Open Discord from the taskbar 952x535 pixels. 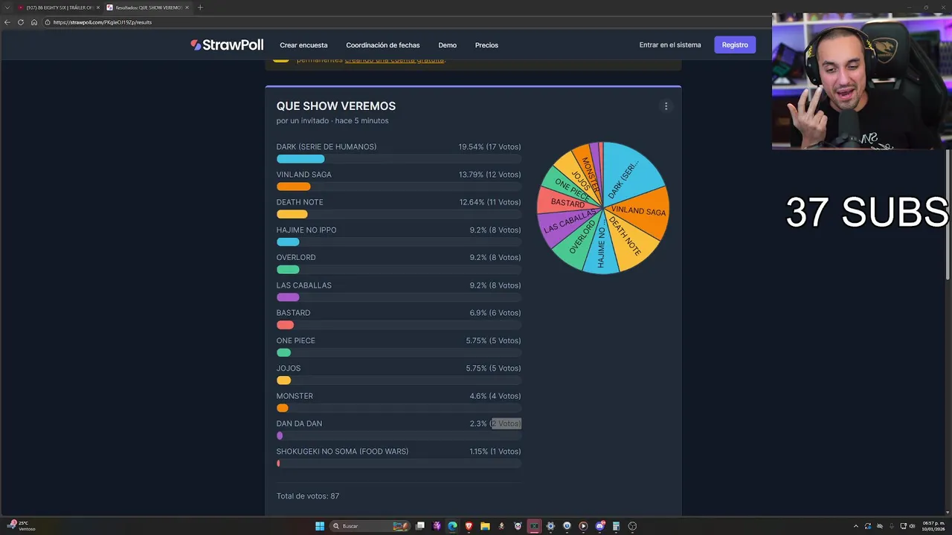(599, 526)
